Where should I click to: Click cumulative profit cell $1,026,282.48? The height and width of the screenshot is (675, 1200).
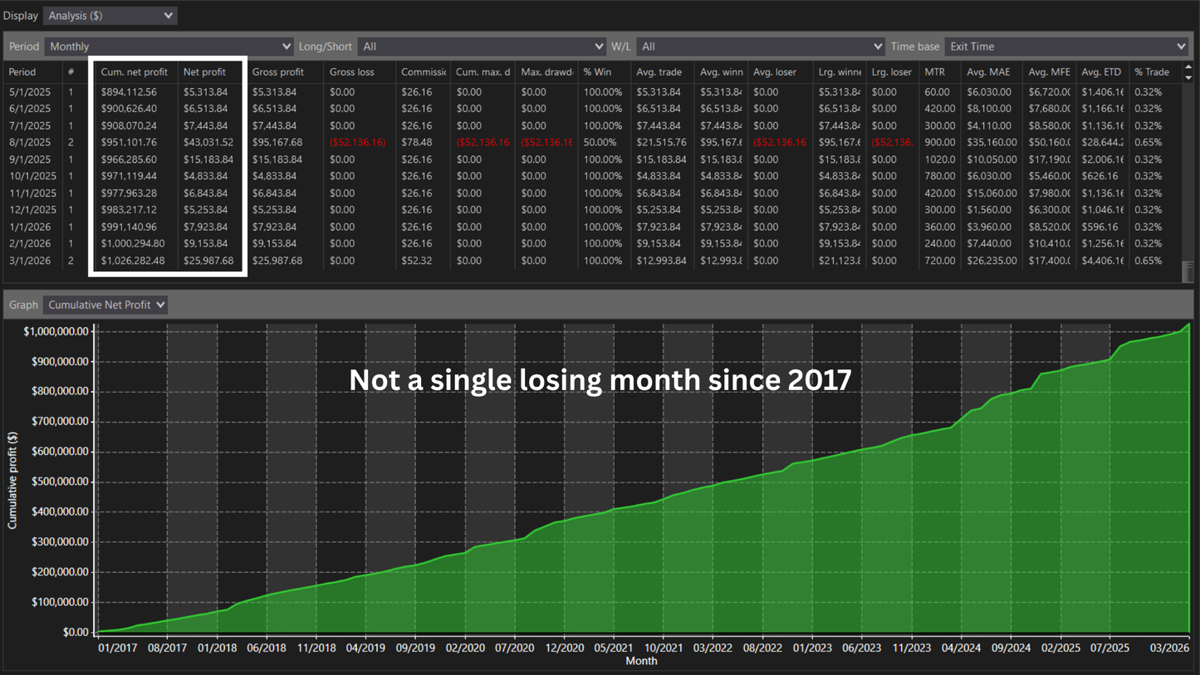pyautogui.click(x=134, y=261)
